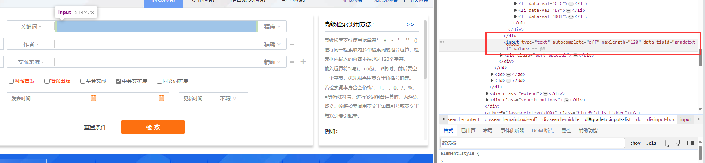Expand li data-val="CLC" node
705x163 pixels.
click(x=516, y=4)
